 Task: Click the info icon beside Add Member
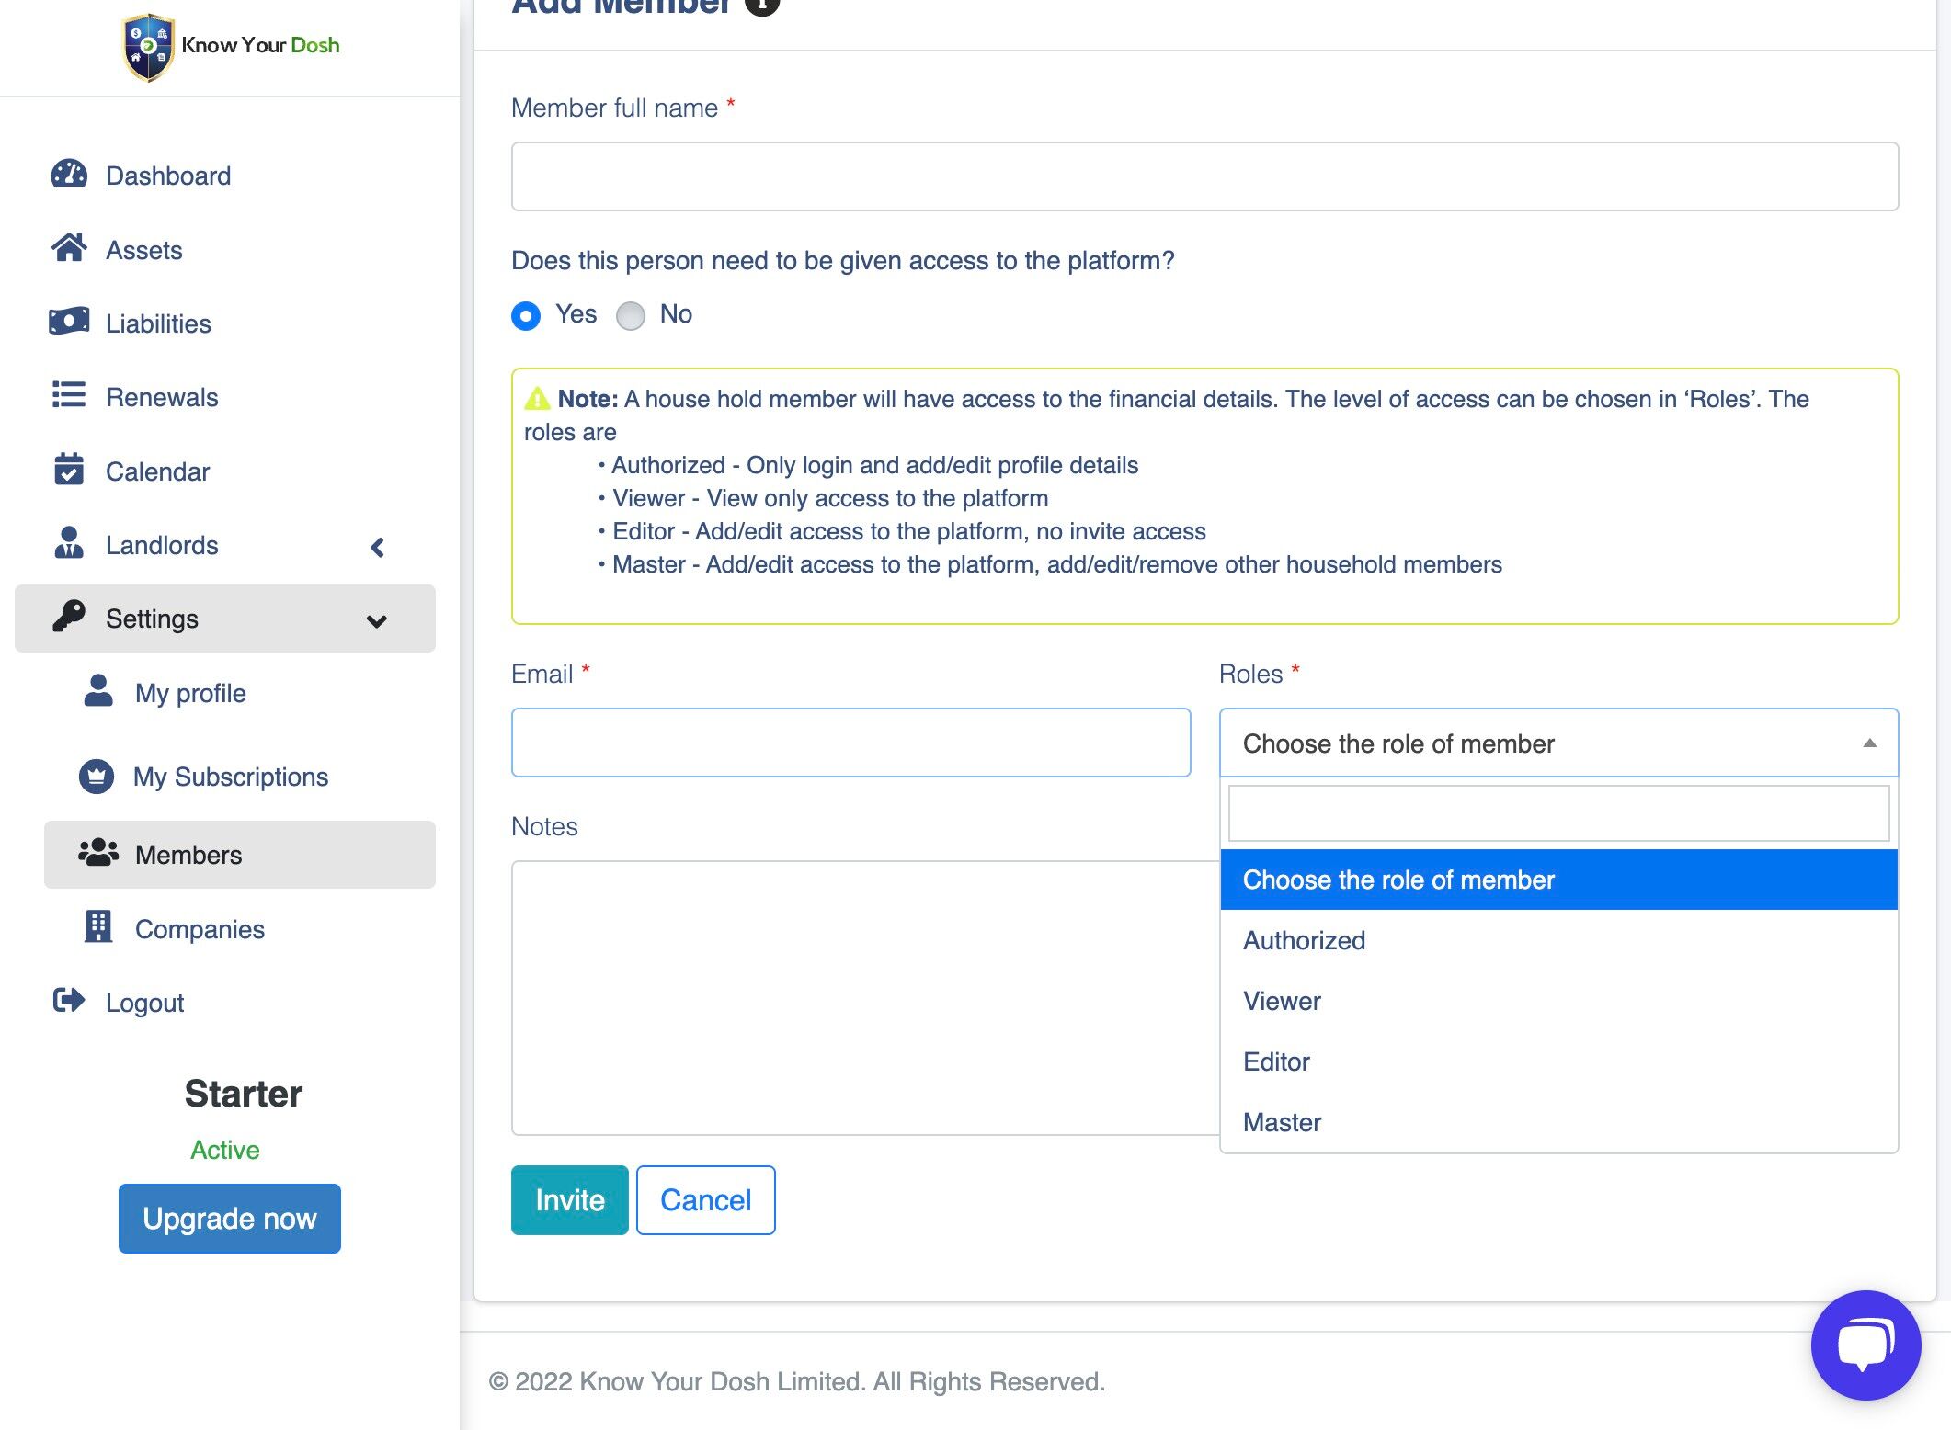[x=761, y=6]
